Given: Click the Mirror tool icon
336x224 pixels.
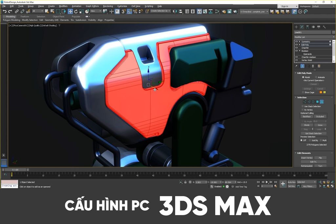Looking at the screenshot, I should (175, 11).
